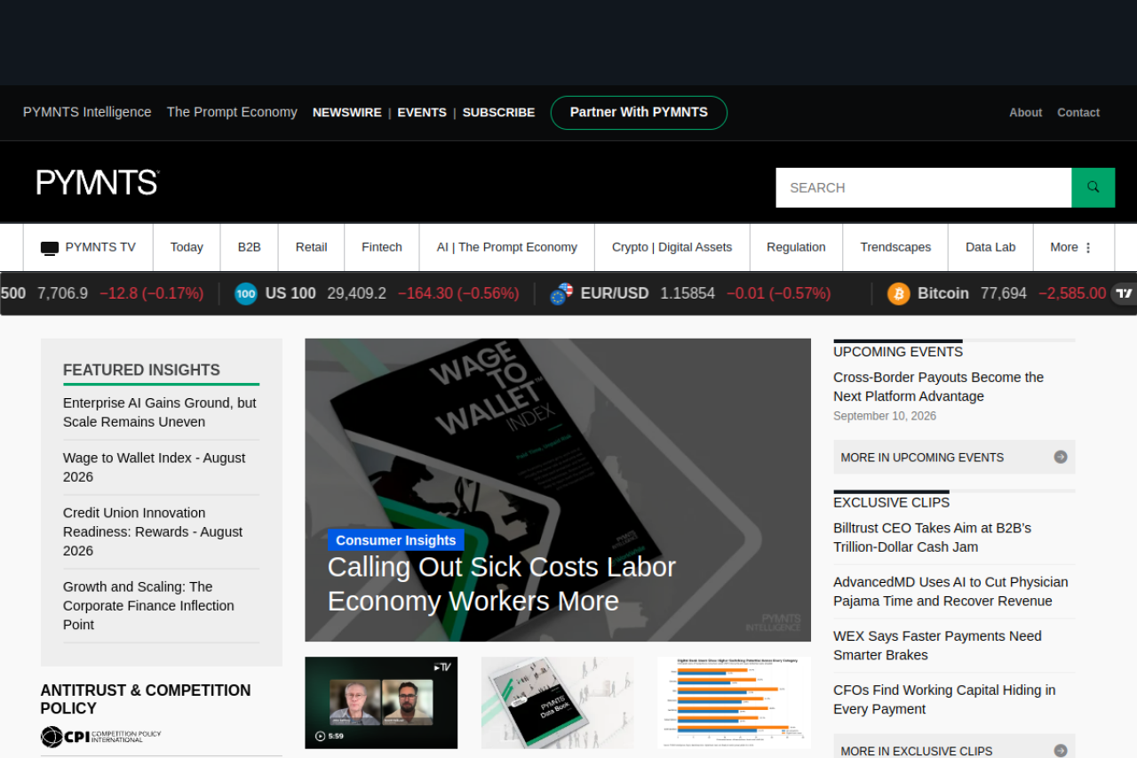Image resolution: width=1137 pixels, height=758 pixels.
Task: Open Cross-Border Payouts event link
Action: coord(939,387)
